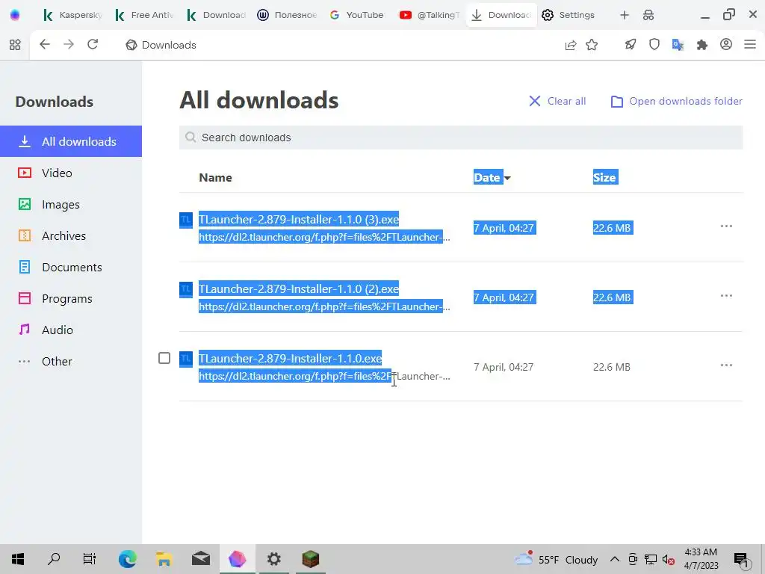Screen dimensions: 765x574
Task: Go forward with the right arrow
Action: click(69, 44)
